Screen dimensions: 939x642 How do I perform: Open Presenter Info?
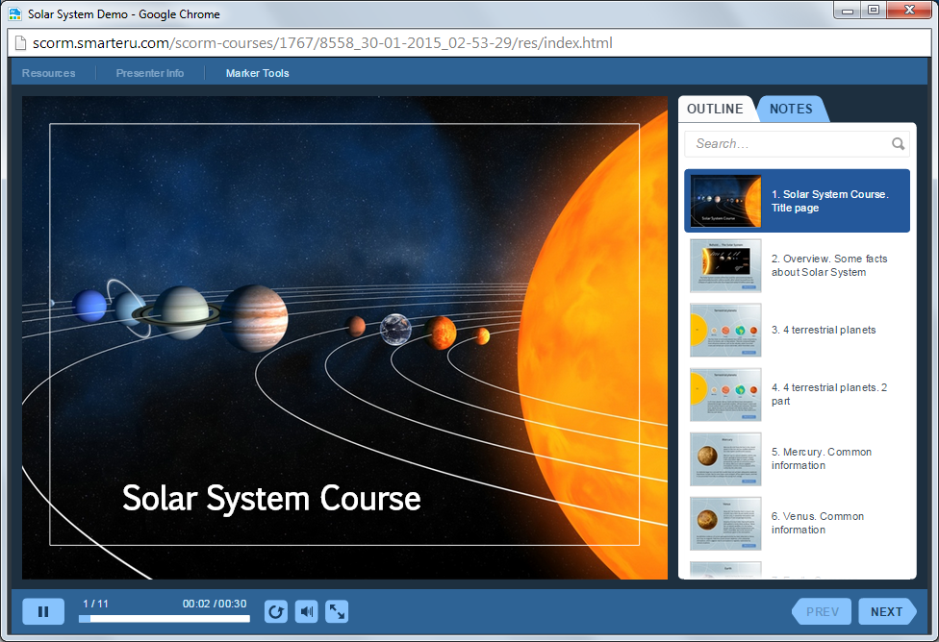coord(150,73)
